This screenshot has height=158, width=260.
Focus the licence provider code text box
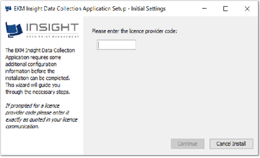coord(116,45)
